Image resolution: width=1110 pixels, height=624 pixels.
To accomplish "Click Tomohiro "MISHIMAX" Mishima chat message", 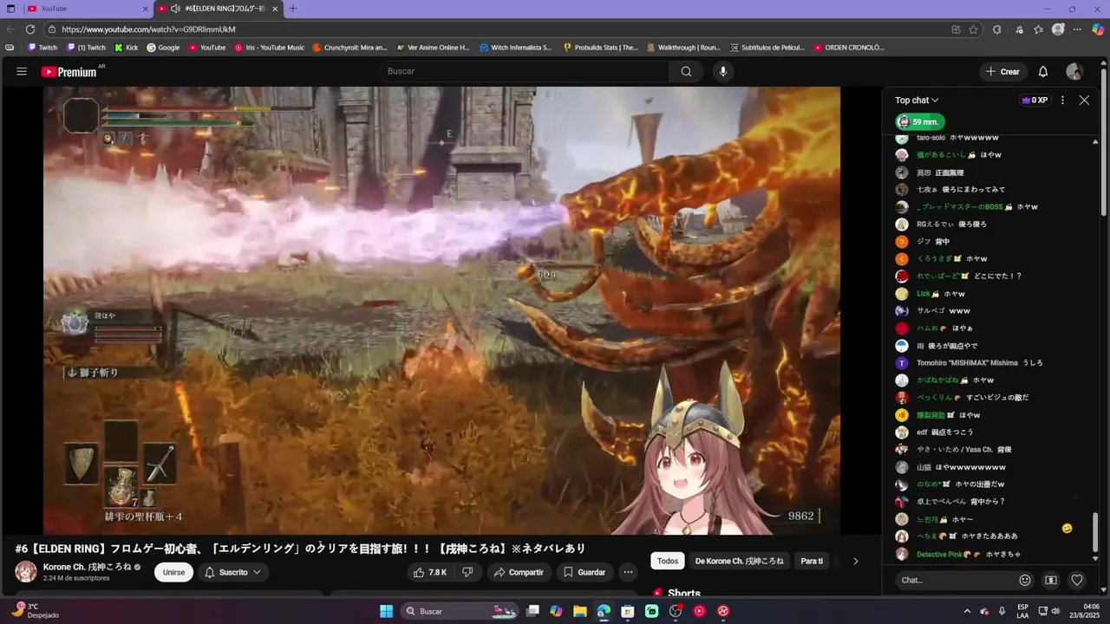I will [x=980, y=363].
